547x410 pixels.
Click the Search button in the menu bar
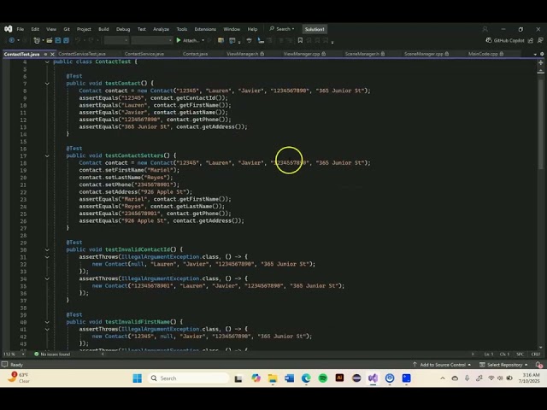coord(282,29)
